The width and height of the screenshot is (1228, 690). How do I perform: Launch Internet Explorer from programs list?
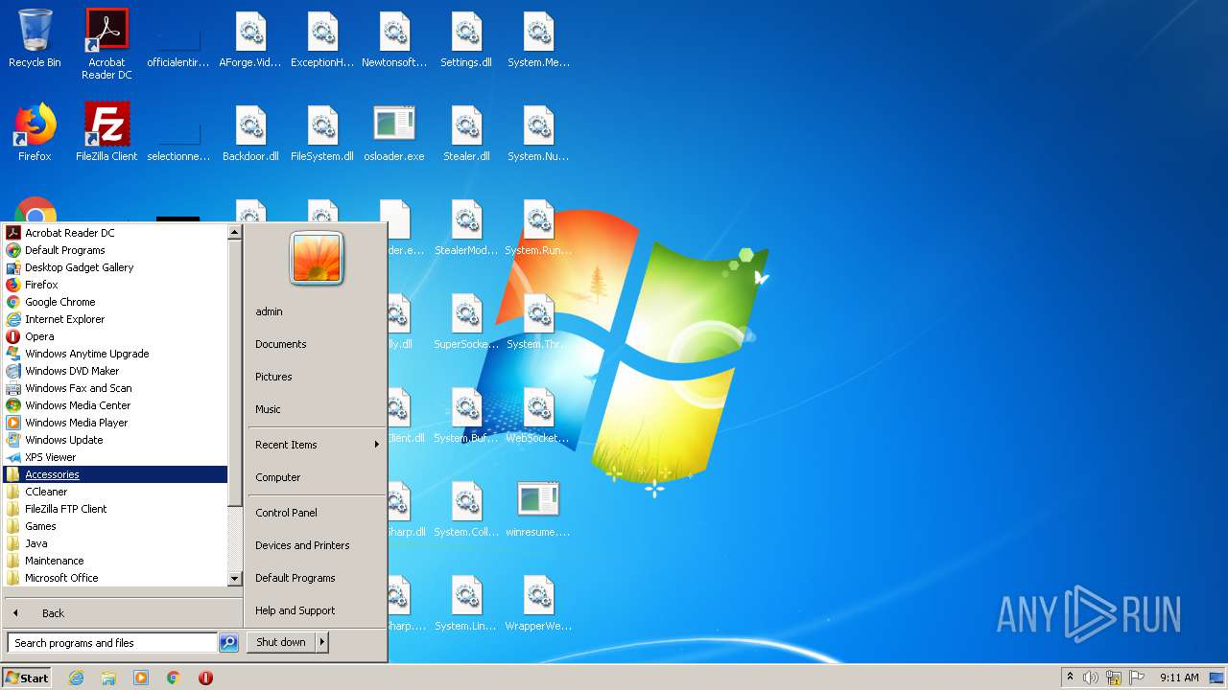point(115,319)
